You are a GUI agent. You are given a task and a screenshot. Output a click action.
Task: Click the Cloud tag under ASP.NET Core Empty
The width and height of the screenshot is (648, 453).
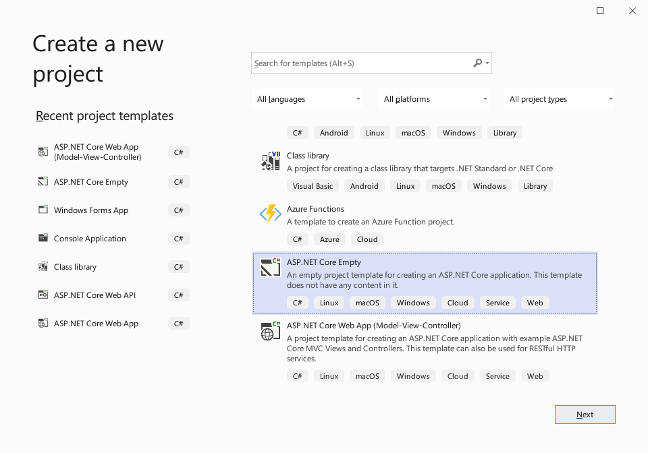(x=458, y=303)
